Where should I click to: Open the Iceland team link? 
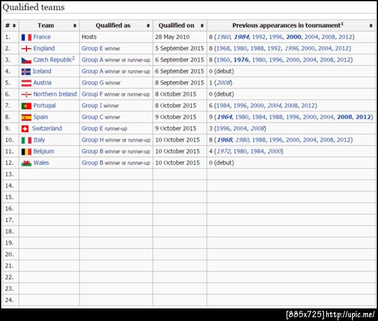pos(42,71)
